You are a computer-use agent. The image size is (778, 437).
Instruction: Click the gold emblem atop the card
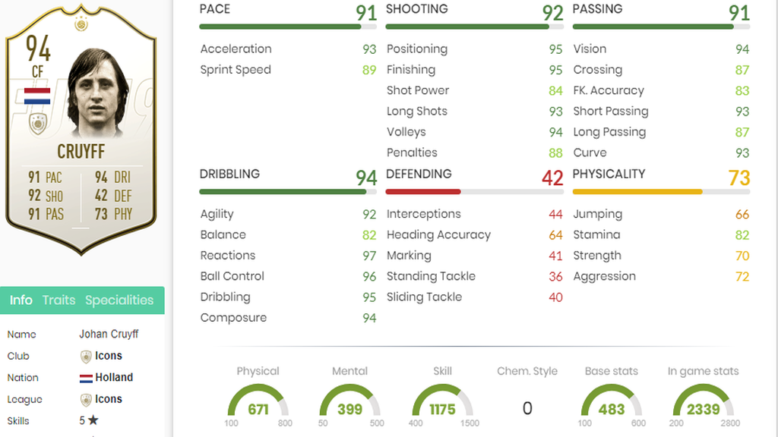[81, 24]
